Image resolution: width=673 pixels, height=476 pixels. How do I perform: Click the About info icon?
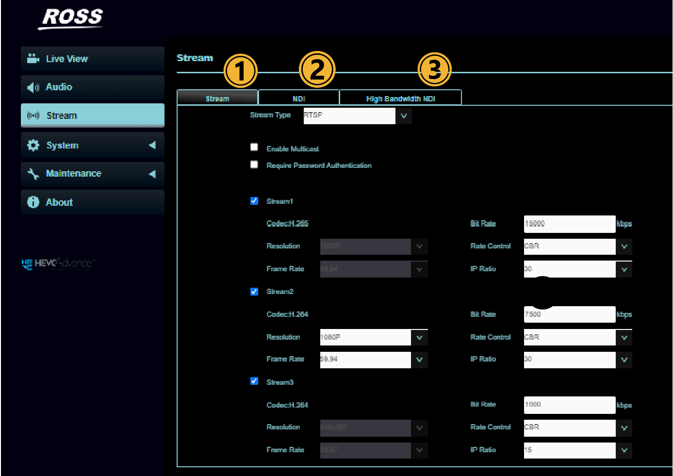[33, 202]
